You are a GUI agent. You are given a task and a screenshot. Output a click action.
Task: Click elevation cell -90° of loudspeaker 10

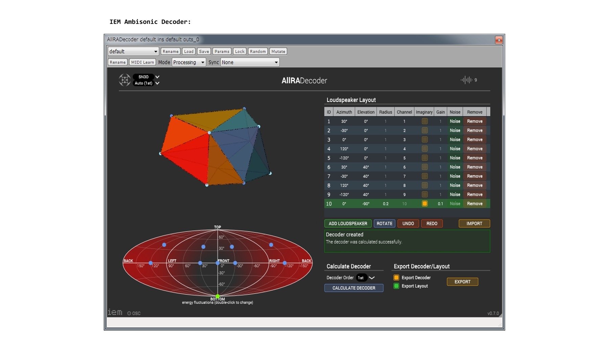[366, 204]
